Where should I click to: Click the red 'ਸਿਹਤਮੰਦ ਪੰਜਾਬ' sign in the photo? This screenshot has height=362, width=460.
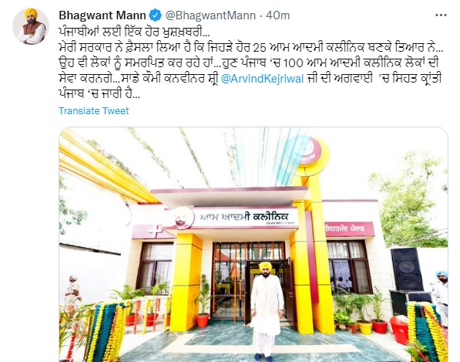pyautogui.click(x=349, y=229)
